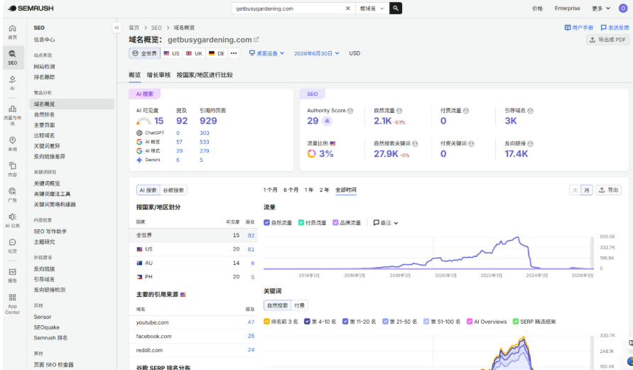The height and width of the screenshot is (370, 633).
Task: Toggle the positions 11-20 checkbox
Action: pos(345,322)
